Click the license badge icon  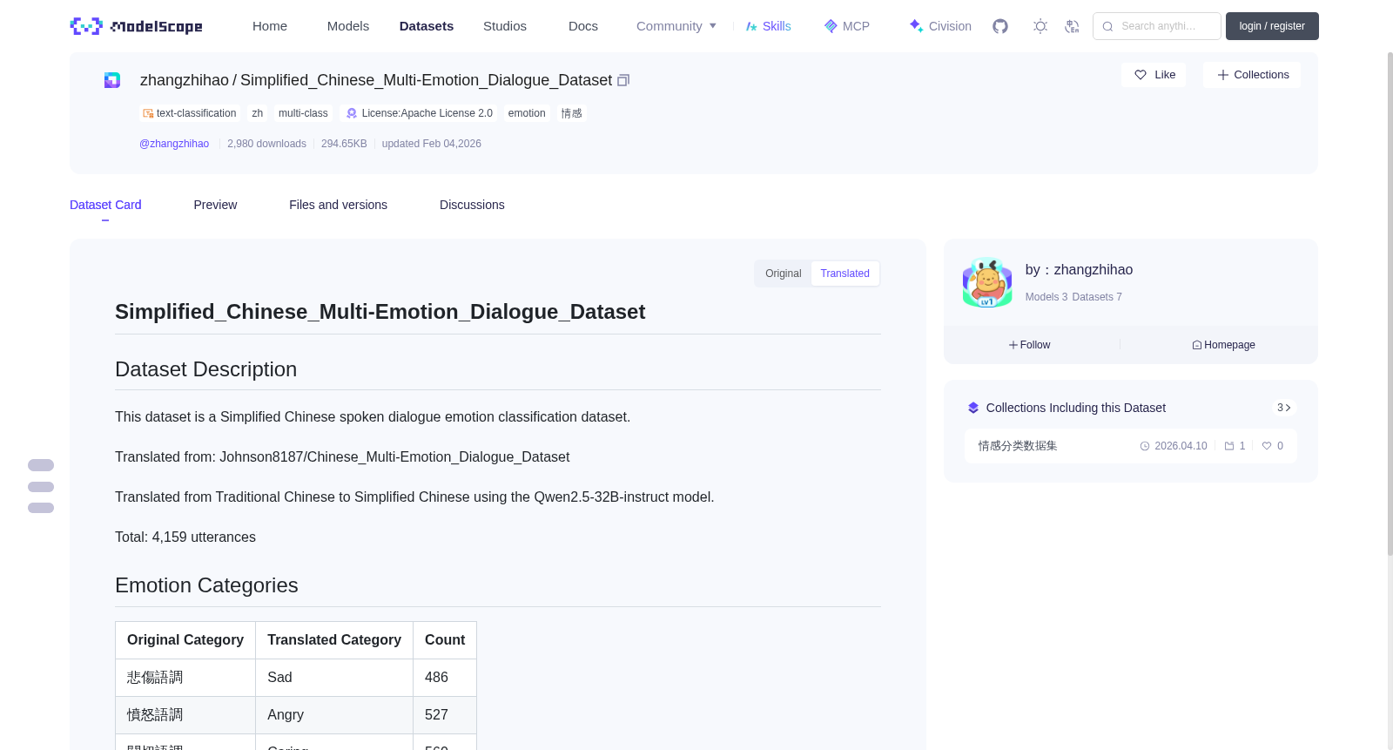tap(352, 113)
